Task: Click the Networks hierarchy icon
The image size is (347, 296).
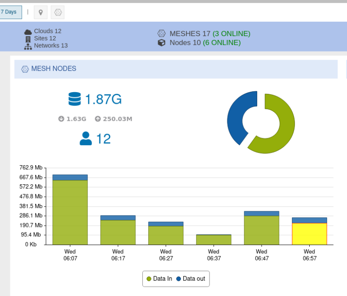Action: 28,46
